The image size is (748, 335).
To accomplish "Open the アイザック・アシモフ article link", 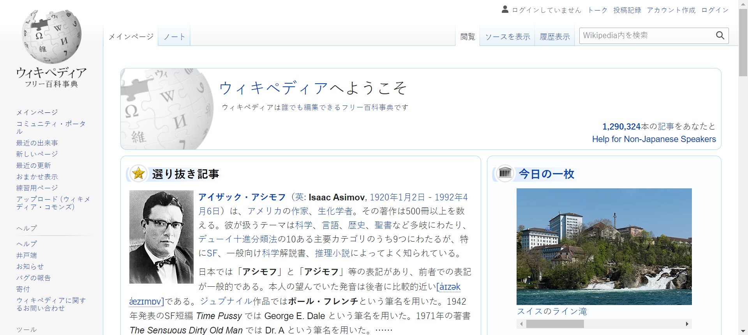I will pos(242,197).
